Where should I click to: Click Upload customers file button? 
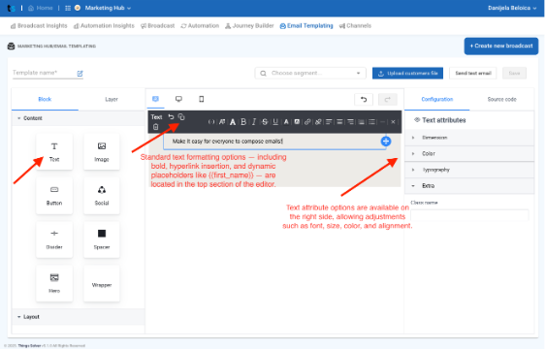pyautogui.click(x=407, y=73)
